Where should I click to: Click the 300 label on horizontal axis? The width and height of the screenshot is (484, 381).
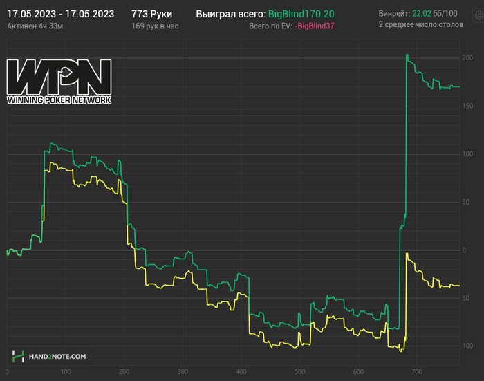183,371
